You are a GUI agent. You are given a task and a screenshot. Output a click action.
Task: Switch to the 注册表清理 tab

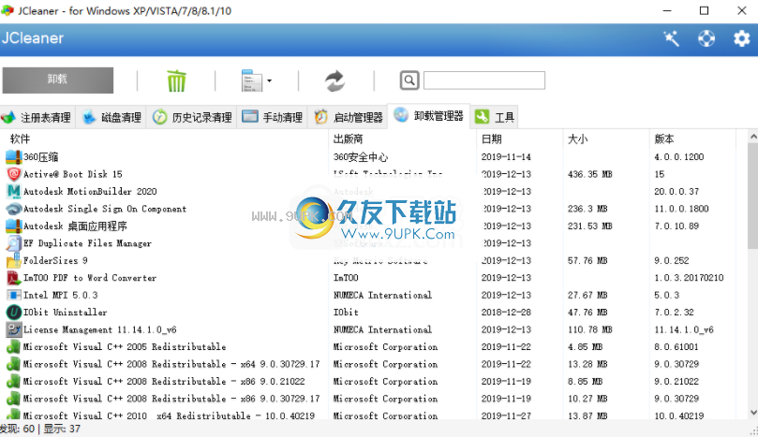(x=37, y=117)
